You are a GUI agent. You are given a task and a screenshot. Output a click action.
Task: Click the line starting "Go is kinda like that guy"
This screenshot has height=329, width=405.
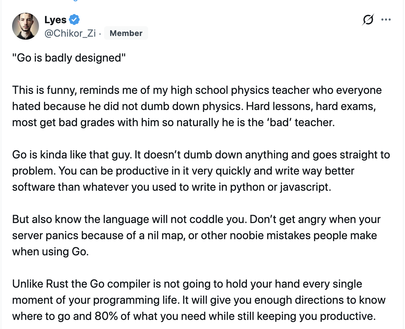tap(201, 155)
